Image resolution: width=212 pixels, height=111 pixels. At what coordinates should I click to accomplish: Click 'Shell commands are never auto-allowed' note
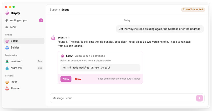tap(119, 79)
